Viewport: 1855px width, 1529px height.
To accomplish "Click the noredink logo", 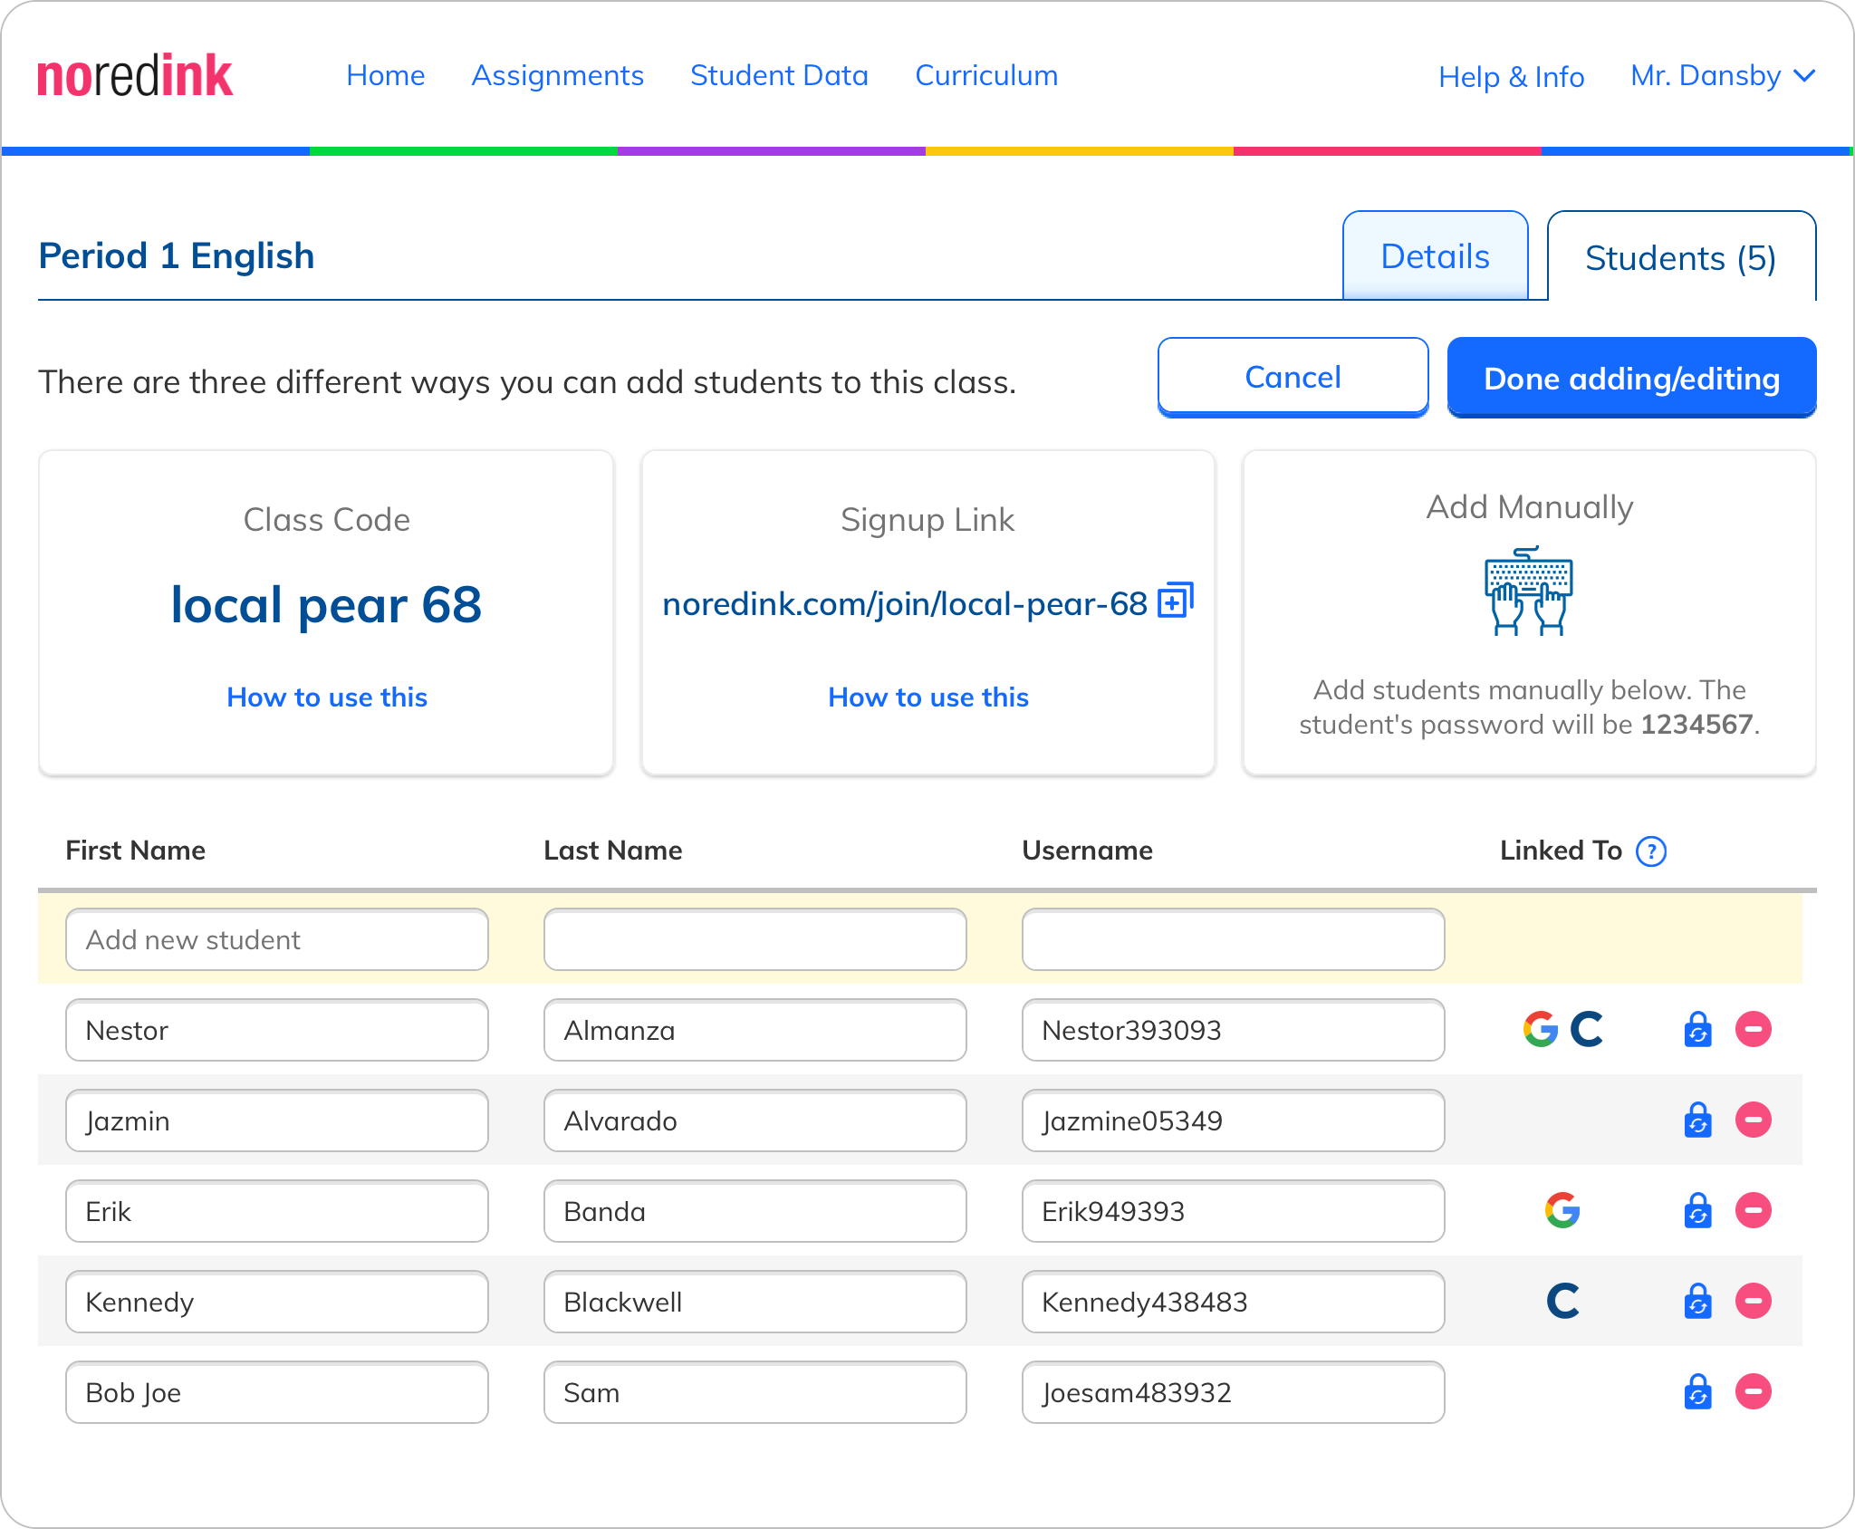I will pos(134,76).
